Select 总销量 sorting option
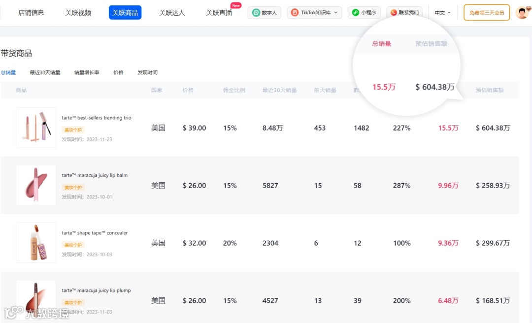Viewport: 532px width, 323px height. coord(8,72)
